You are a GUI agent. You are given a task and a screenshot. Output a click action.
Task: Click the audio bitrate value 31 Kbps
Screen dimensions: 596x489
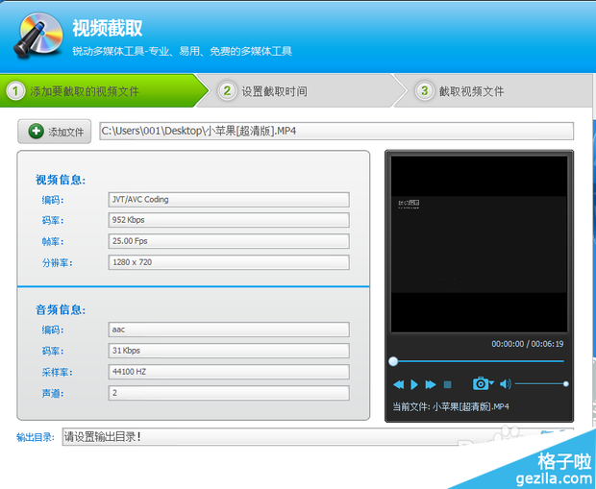tap(229, 351)
